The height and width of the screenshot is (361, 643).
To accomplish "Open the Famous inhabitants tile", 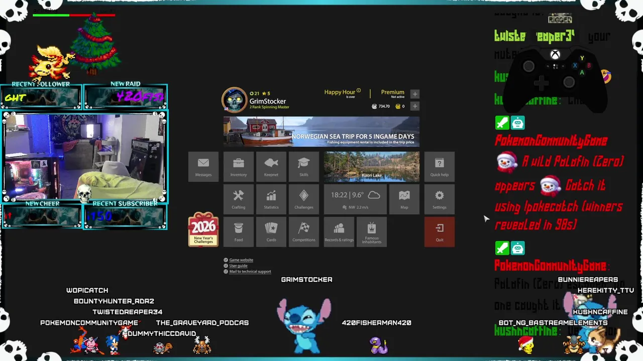I will 372,232.
